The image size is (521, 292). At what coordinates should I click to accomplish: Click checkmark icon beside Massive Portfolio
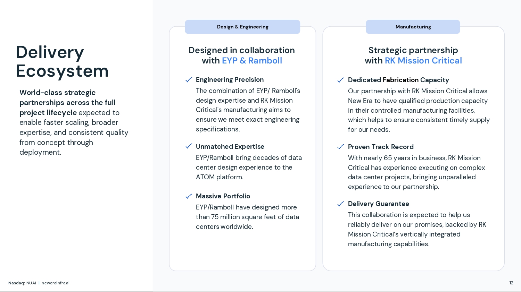click(189, 196)
